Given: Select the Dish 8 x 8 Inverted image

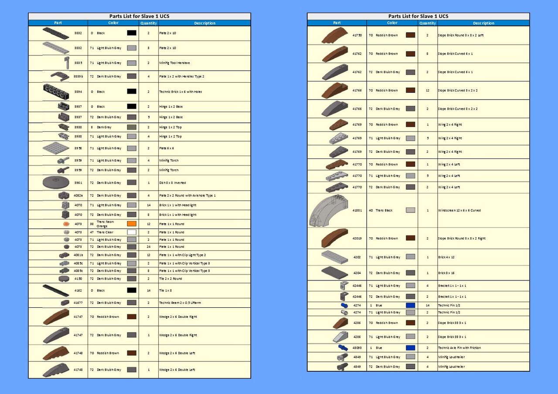Looking at the screenshot, I should coord(56,182).
